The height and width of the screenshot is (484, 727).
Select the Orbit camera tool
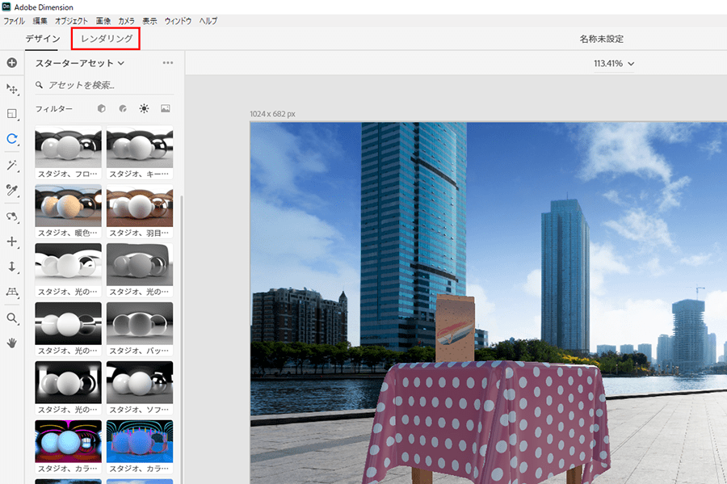[x=12, y=217]
